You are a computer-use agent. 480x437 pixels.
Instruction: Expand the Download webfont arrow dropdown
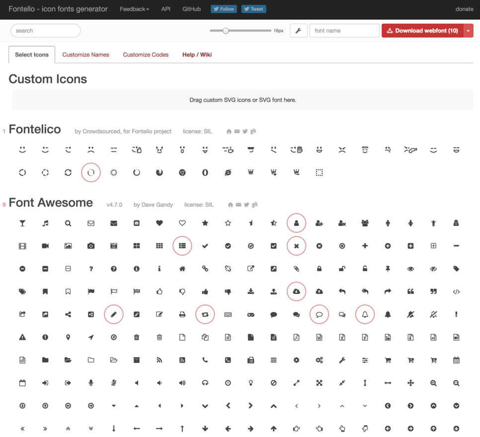468,31
